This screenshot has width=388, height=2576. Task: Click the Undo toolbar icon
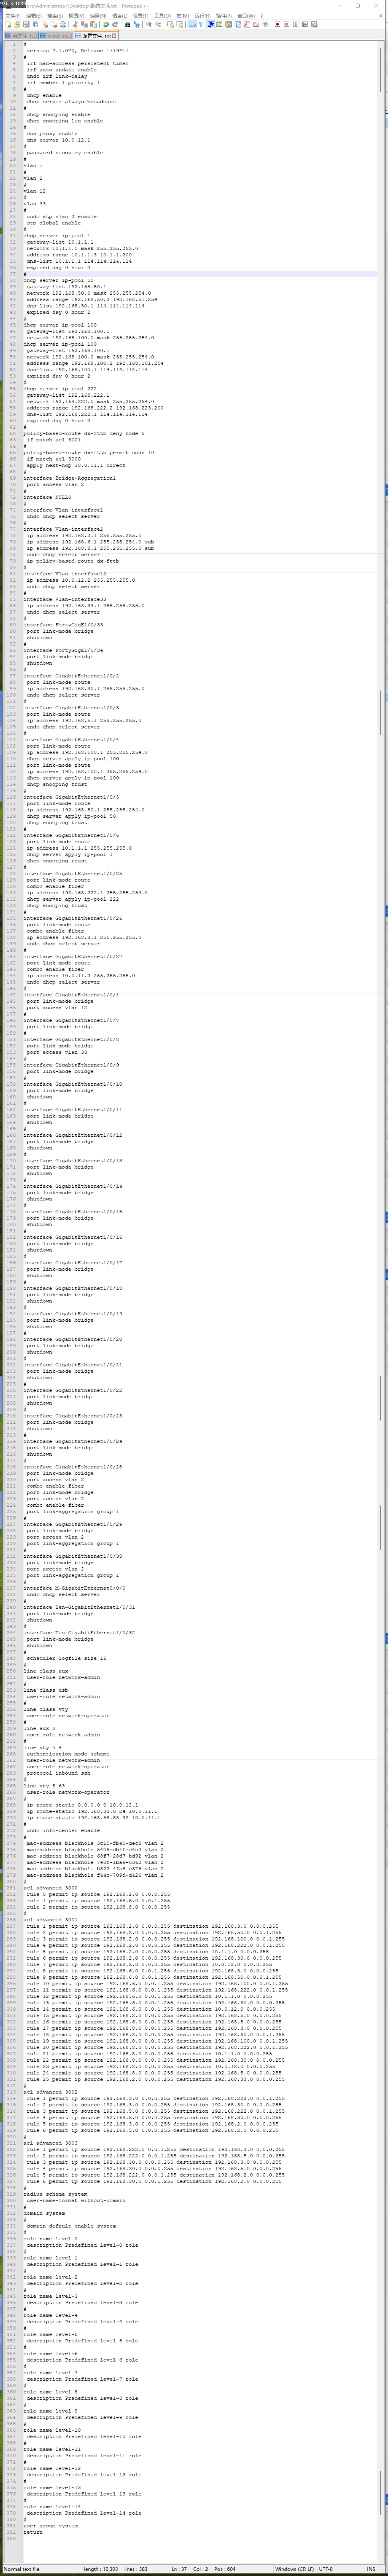106,24
